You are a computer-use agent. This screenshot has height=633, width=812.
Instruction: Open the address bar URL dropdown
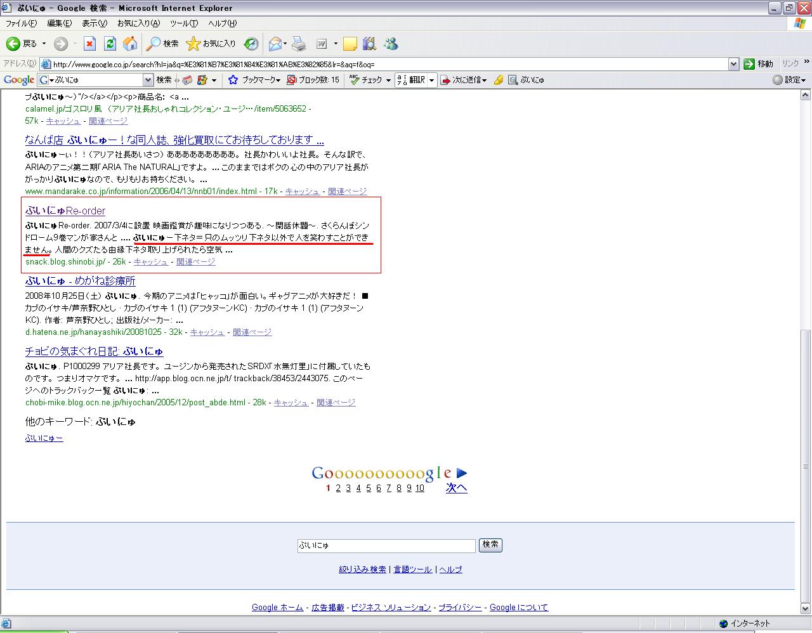tap(733, 64)
